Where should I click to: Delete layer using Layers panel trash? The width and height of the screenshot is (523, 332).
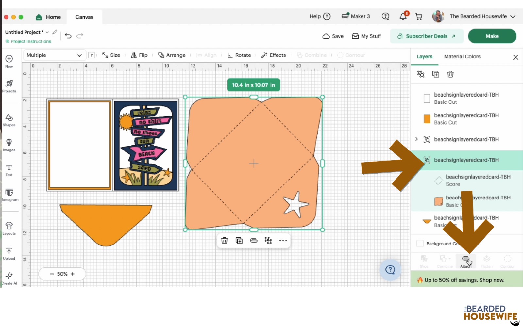[x=450, y=74]
